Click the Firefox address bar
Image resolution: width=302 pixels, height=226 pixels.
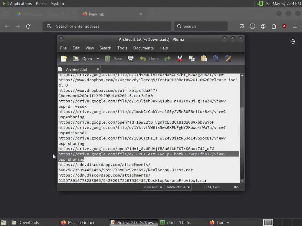click(x=107, y=26)
